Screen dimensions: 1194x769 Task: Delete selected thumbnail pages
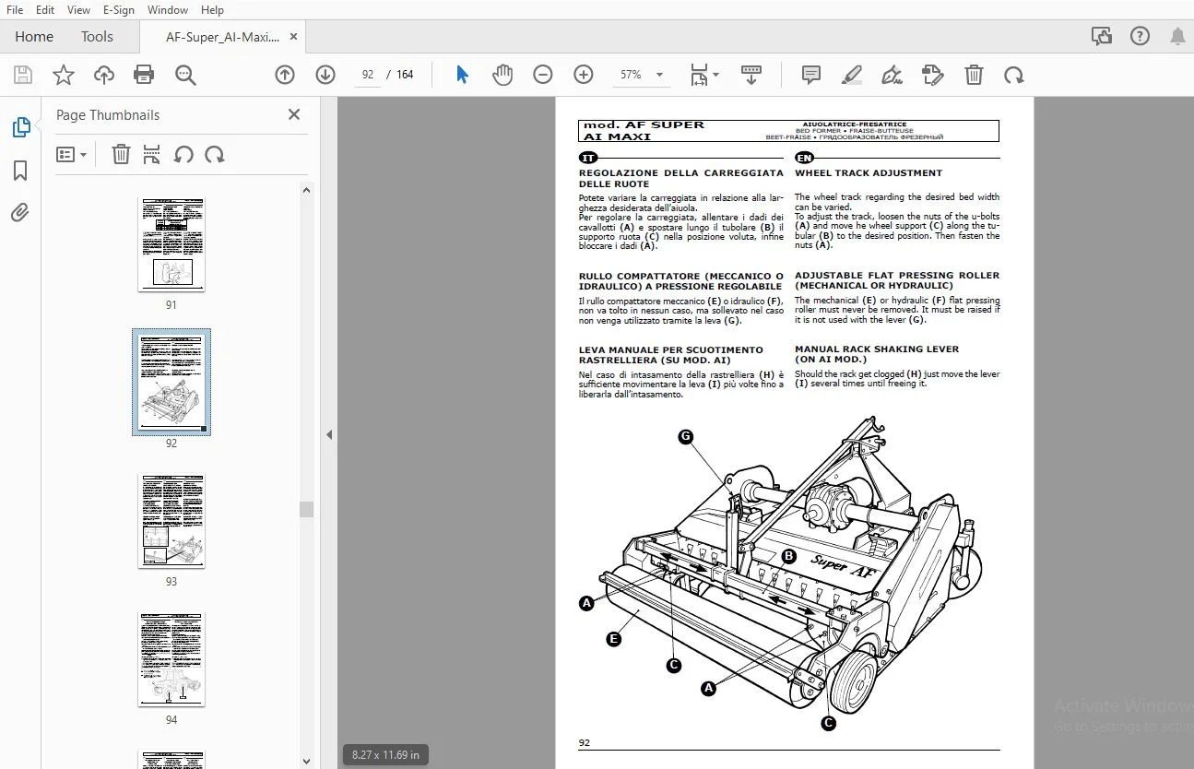(x=121, y=154)
